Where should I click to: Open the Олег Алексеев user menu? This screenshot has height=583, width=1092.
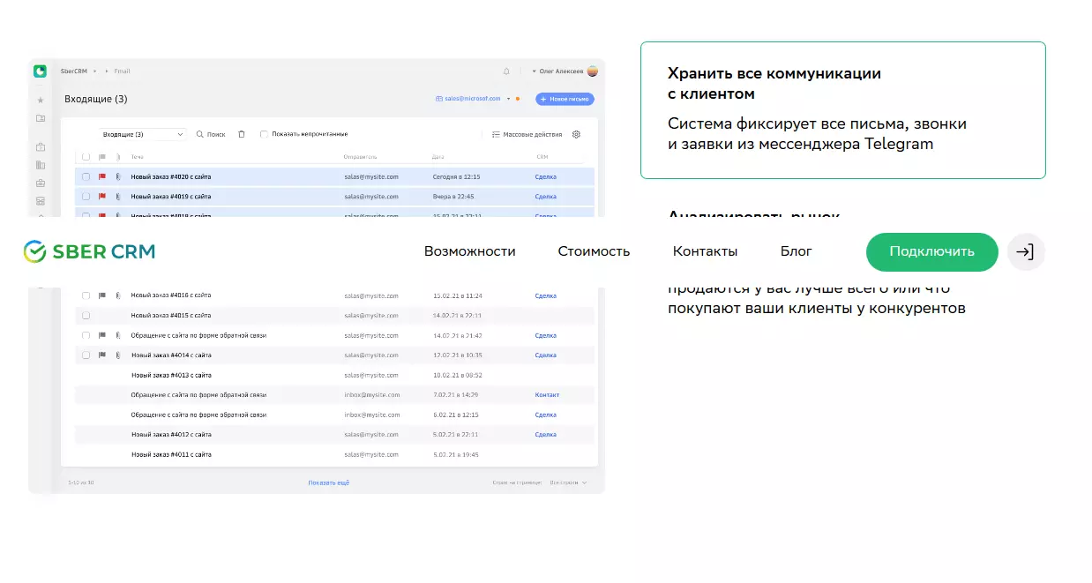pos(557,71)
